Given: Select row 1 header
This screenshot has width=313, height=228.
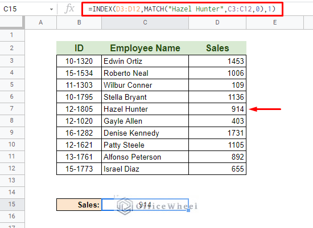Looking at the screenshot, I should click(12, 35).
